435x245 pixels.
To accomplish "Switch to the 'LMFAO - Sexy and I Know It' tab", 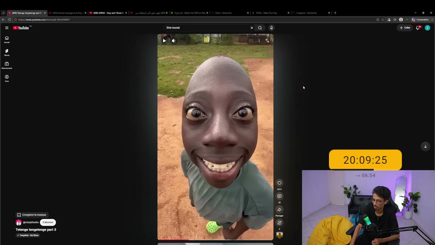I will [108, 13].
